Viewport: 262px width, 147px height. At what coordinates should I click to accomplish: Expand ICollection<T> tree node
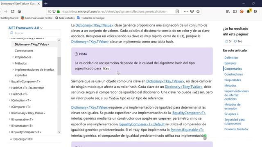click(x=9, y=100)
